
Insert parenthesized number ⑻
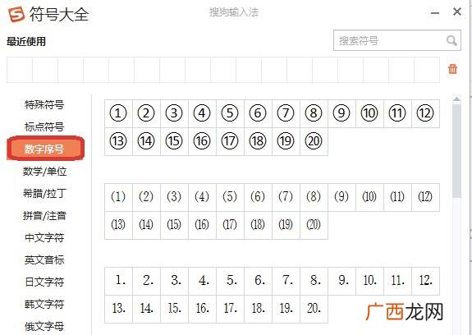tap(314, 197)
